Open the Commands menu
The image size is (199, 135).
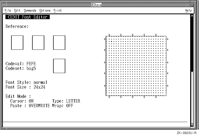pos(30,10)
